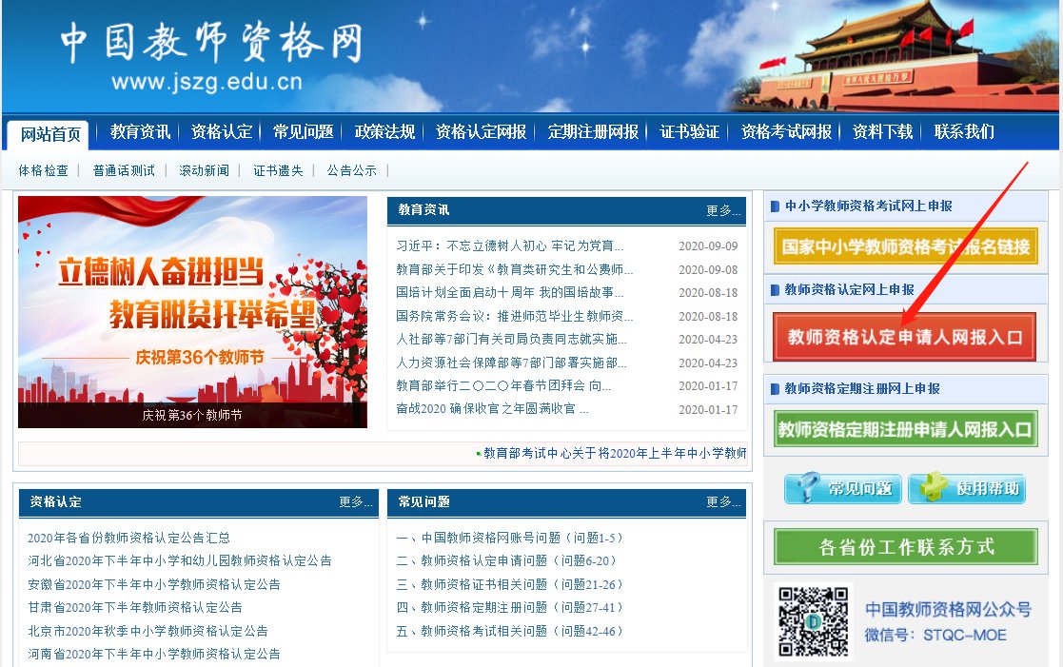
Task: Click the WeChat QR code image
Action: (813, 620)
